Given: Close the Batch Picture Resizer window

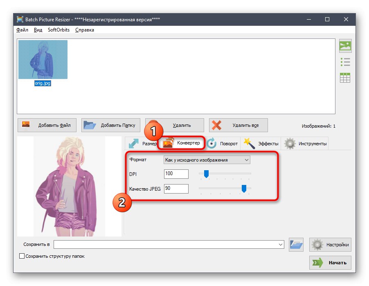Looking at the screenshot, I should (346, 19).
